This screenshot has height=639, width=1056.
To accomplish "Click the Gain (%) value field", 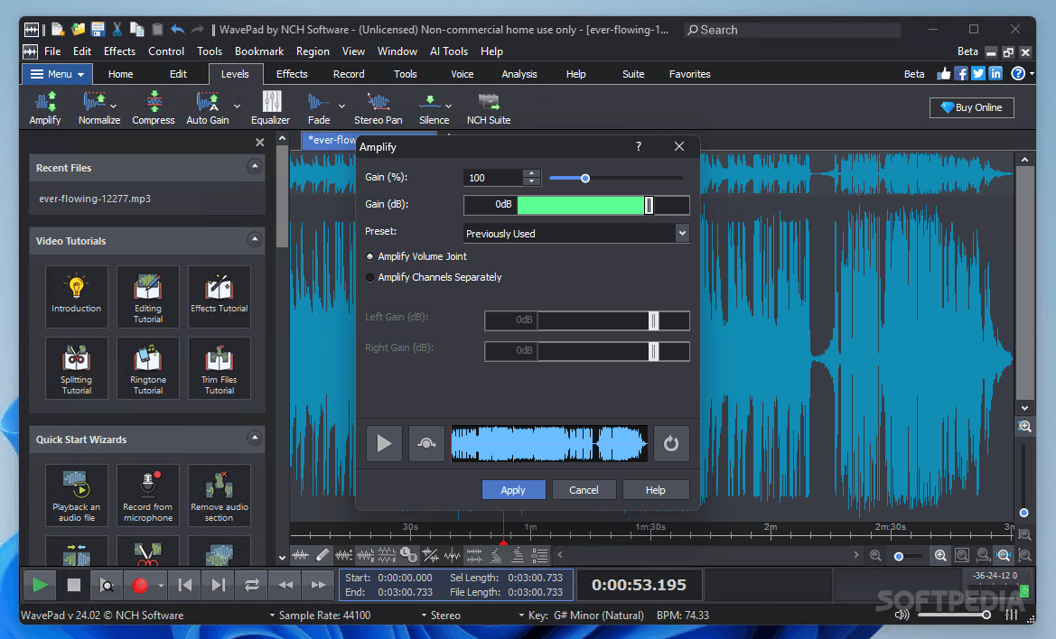I will [x=493, y=178].
